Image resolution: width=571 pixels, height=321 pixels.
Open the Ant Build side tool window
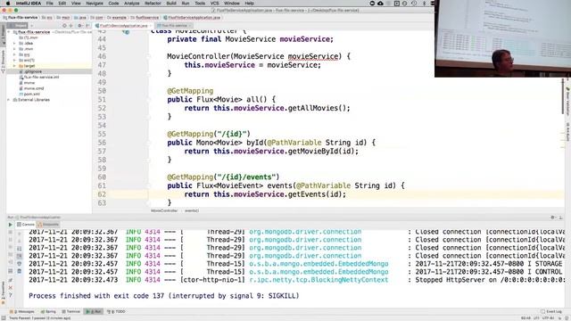click(x=567, y=131)
